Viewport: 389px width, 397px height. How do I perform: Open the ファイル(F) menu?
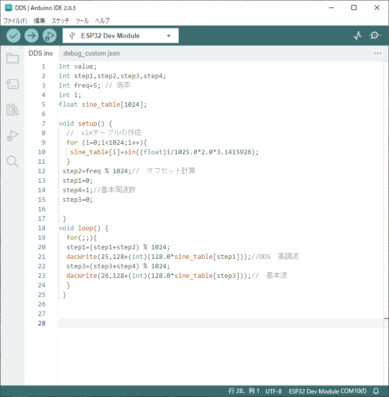coord(15,21)
